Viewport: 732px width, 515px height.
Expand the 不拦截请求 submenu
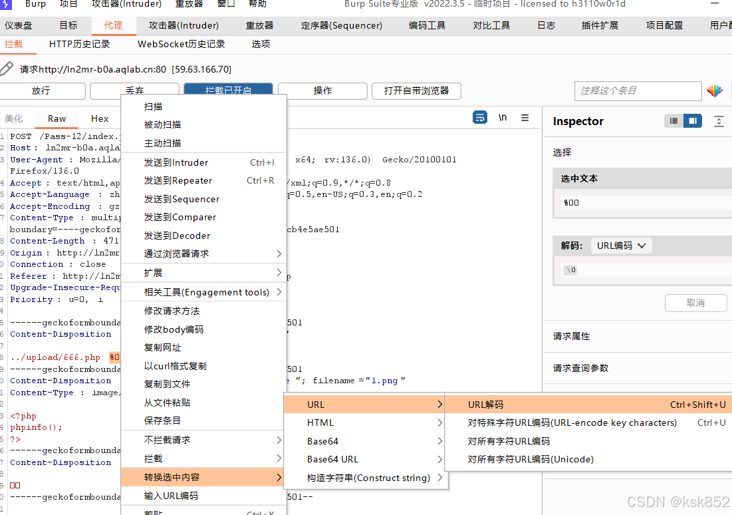[x=203, y=440]
